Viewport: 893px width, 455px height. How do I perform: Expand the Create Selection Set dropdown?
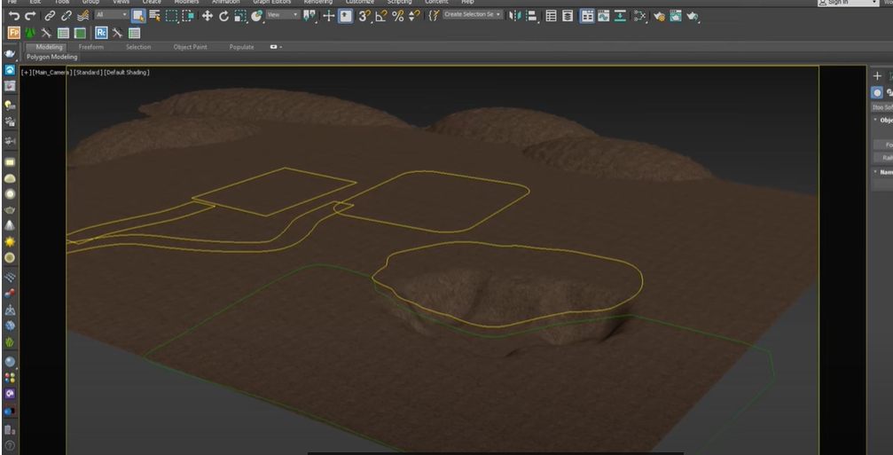[x=472, y=15]
